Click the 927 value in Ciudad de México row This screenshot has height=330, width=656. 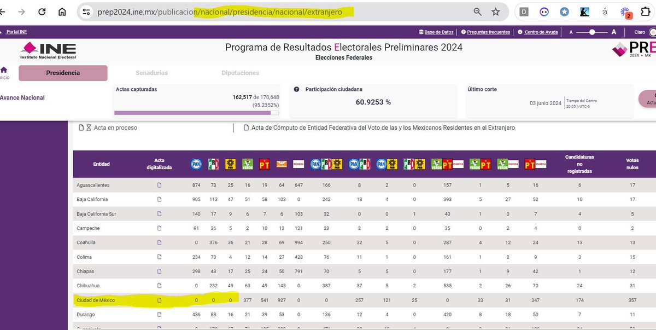tap(282, 300)
